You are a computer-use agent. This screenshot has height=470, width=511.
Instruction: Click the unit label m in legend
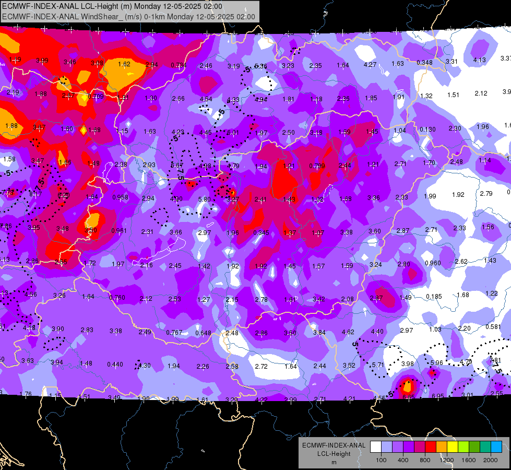coord(334,462)
